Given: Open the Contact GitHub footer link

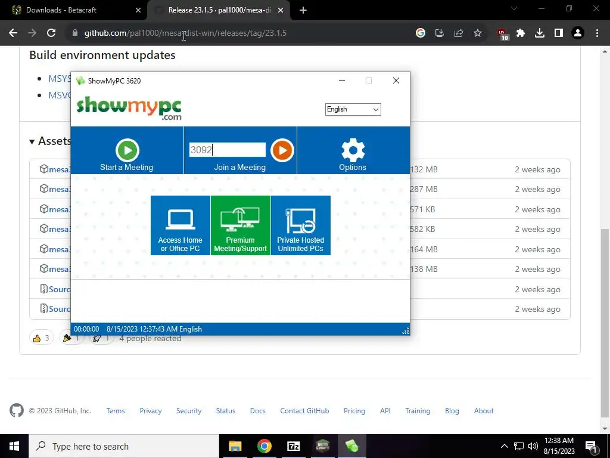Looking at the screenshot, I should (304, 411).
